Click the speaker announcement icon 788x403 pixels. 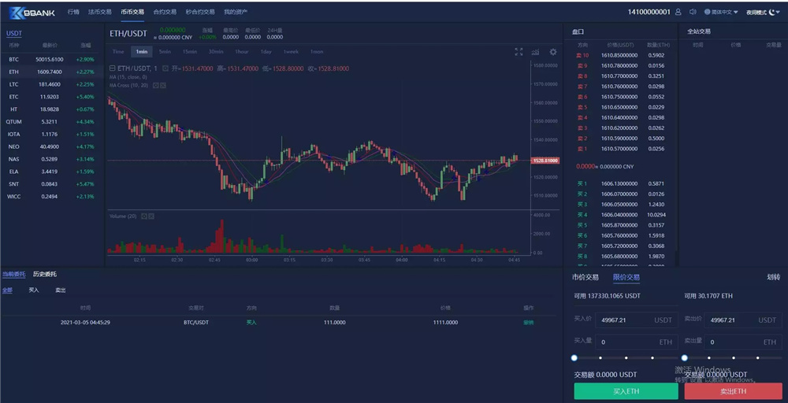(x=693, y=12)
